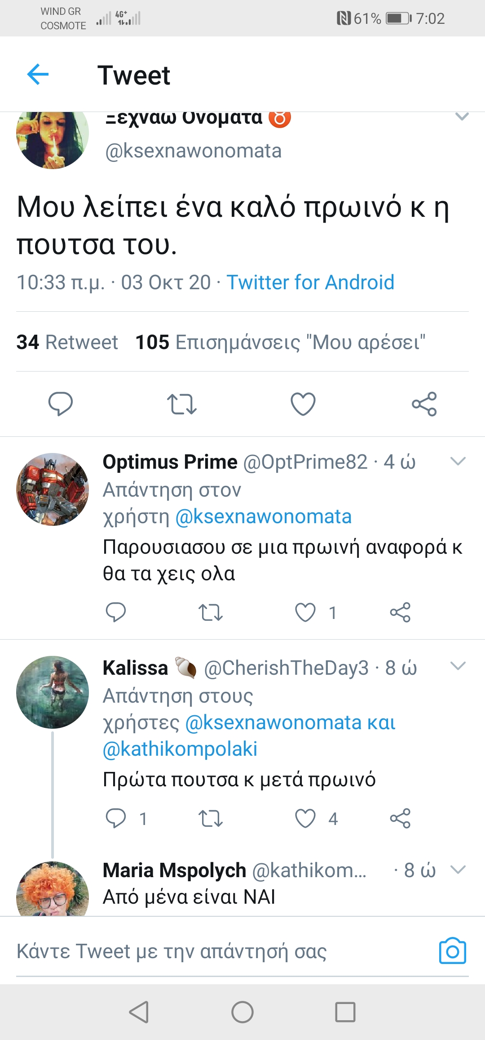The height and width of the screenshot is (1040, 485).
Task: Share the main tweet
Action: (x=424, y=403)
